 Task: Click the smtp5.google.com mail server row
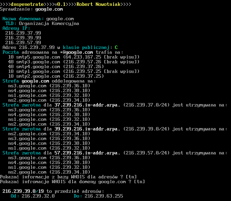click(x=74, y=57)
